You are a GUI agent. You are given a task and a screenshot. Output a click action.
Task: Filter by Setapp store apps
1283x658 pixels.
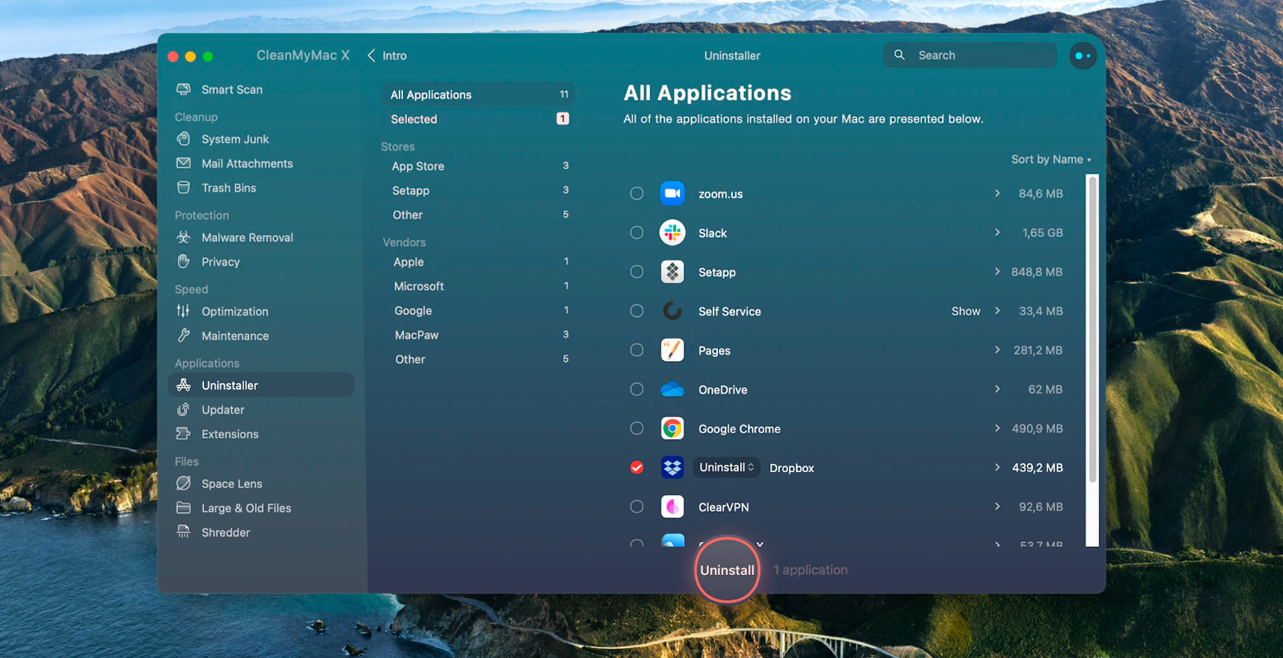coord(479,190)
